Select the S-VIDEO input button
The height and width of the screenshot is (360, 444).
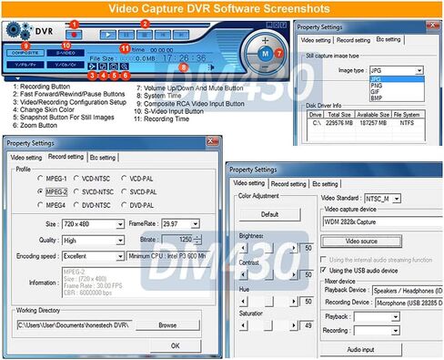tap(66, 53)
